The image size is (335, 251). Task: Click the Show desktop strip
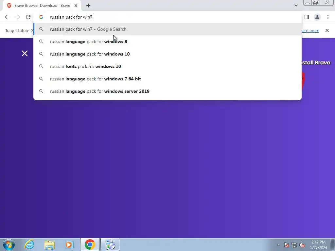tap(332, 244)
